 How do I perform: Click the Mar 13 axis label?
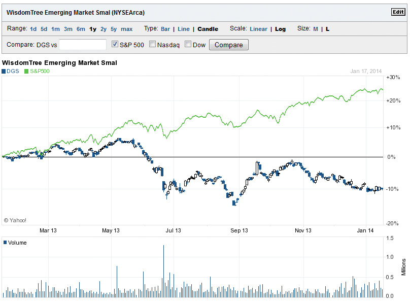(x=48, y=230)
